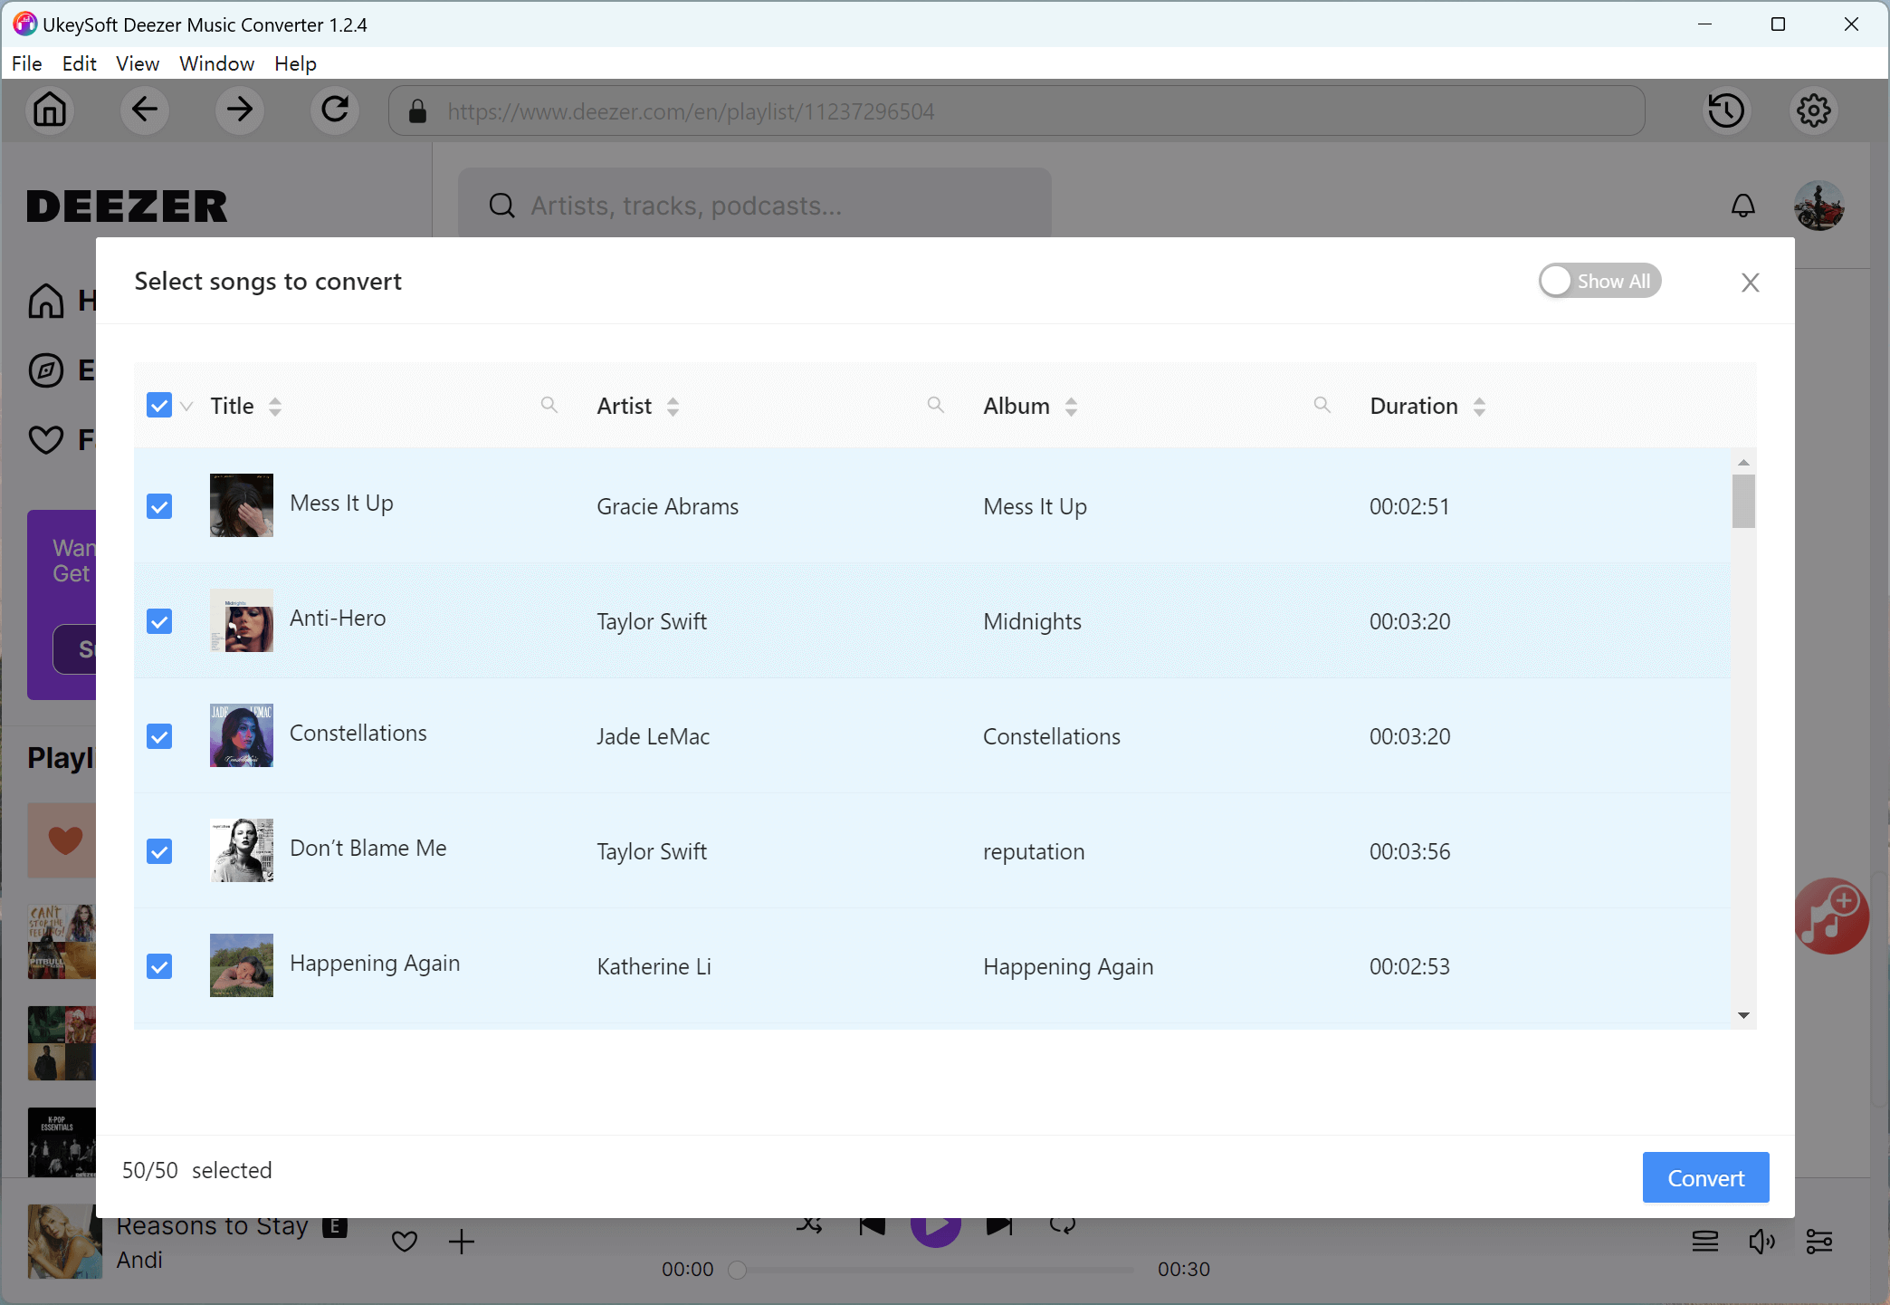Click the home icon in toolbar
This screenshot has width=1890, height=1305.
50,110
